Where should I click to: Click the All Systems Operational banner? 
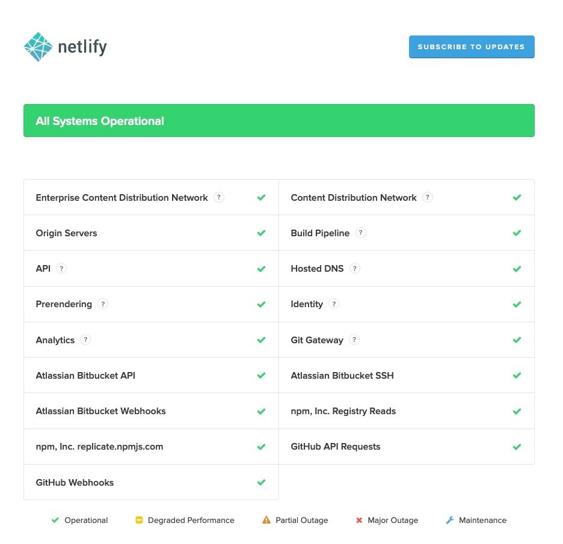pos(279,121)
